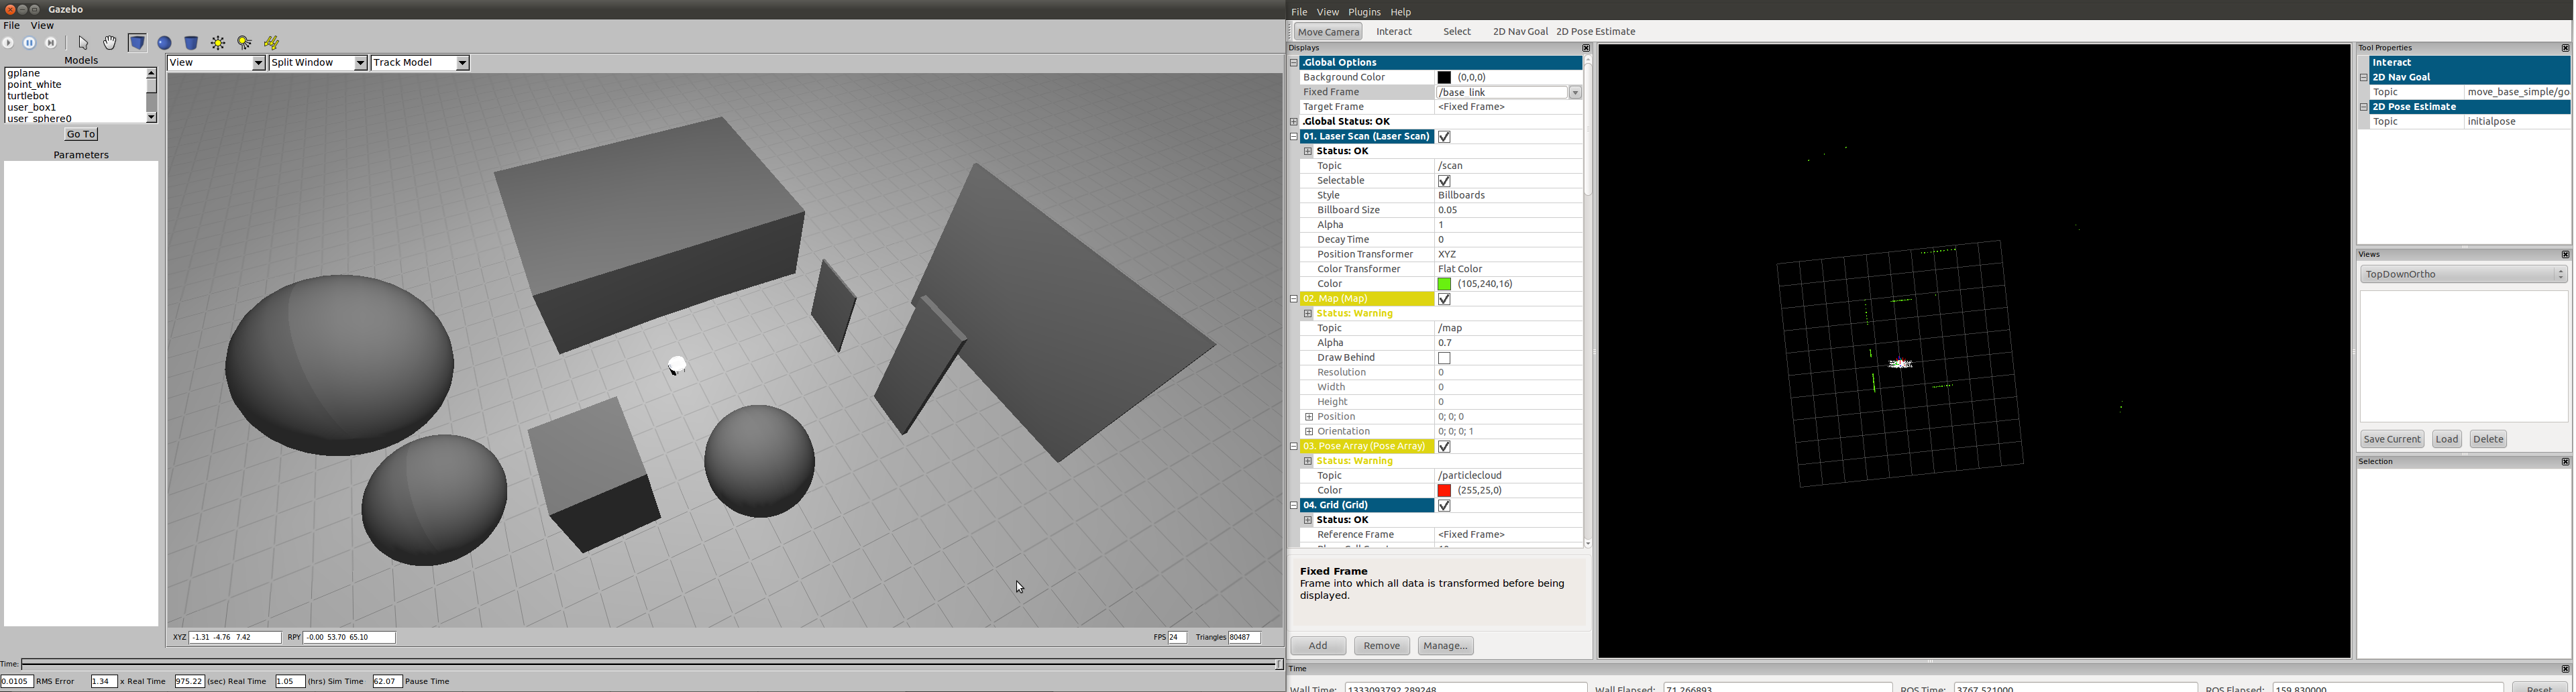This screenshot has width=2576, height=692.
Task: Expand the Map Status: Warning row
Action: coord(1308,314)
